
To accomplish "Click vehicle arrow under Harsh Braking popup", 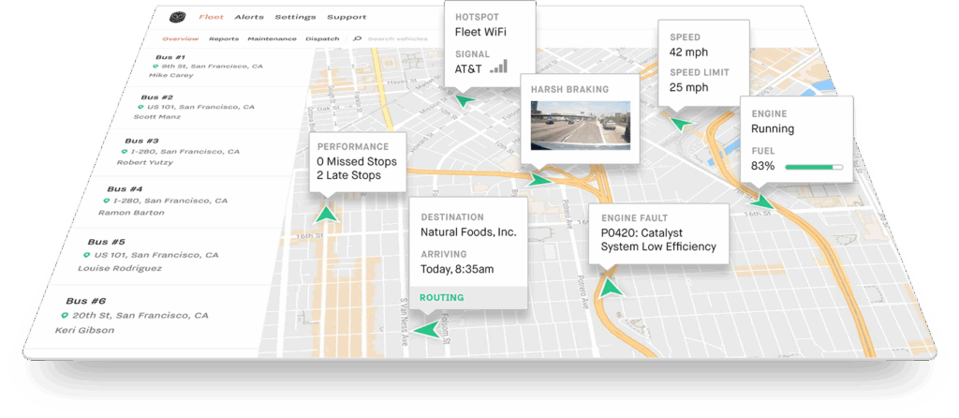I will tap(540, 179).
